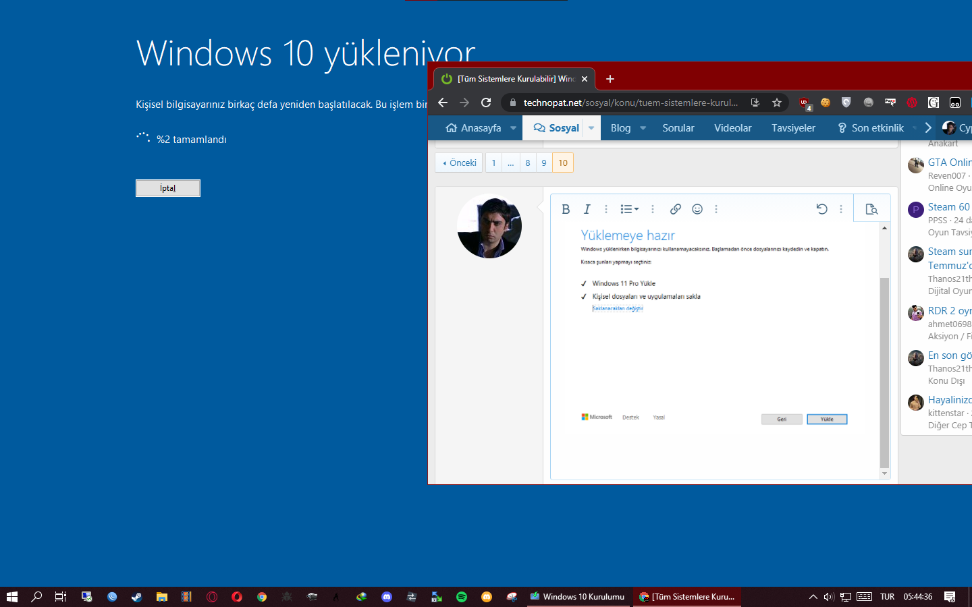
Task: Switch to the Tüm Sistemlere Kuru taskbar window
Action: click(x=687, y=597)
